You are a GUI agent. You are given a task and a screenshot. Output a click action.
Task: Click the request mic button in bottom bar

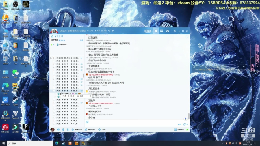(x=77, y=130)
